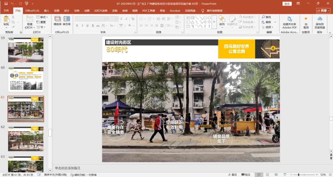333x177 pixels.
Task: Click the 查找 Find button
Action: 266,17
